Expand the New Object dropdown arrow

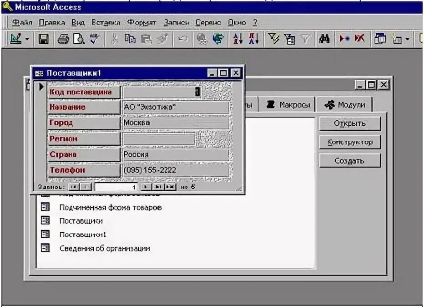407,40
